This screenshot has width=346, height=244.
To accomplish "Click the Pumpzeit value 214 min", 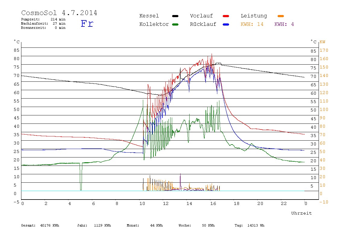I will coord(58,19).
